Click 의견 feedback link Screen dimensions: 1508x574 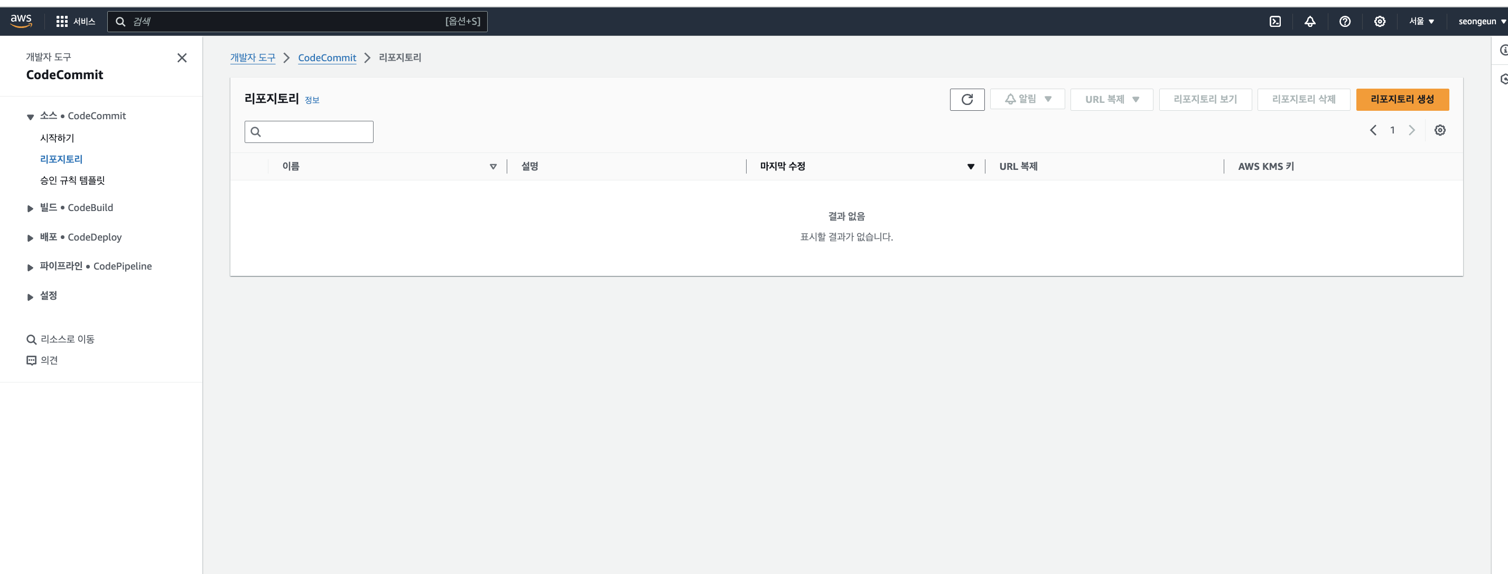pyautogui.click(x=49, y=360)
